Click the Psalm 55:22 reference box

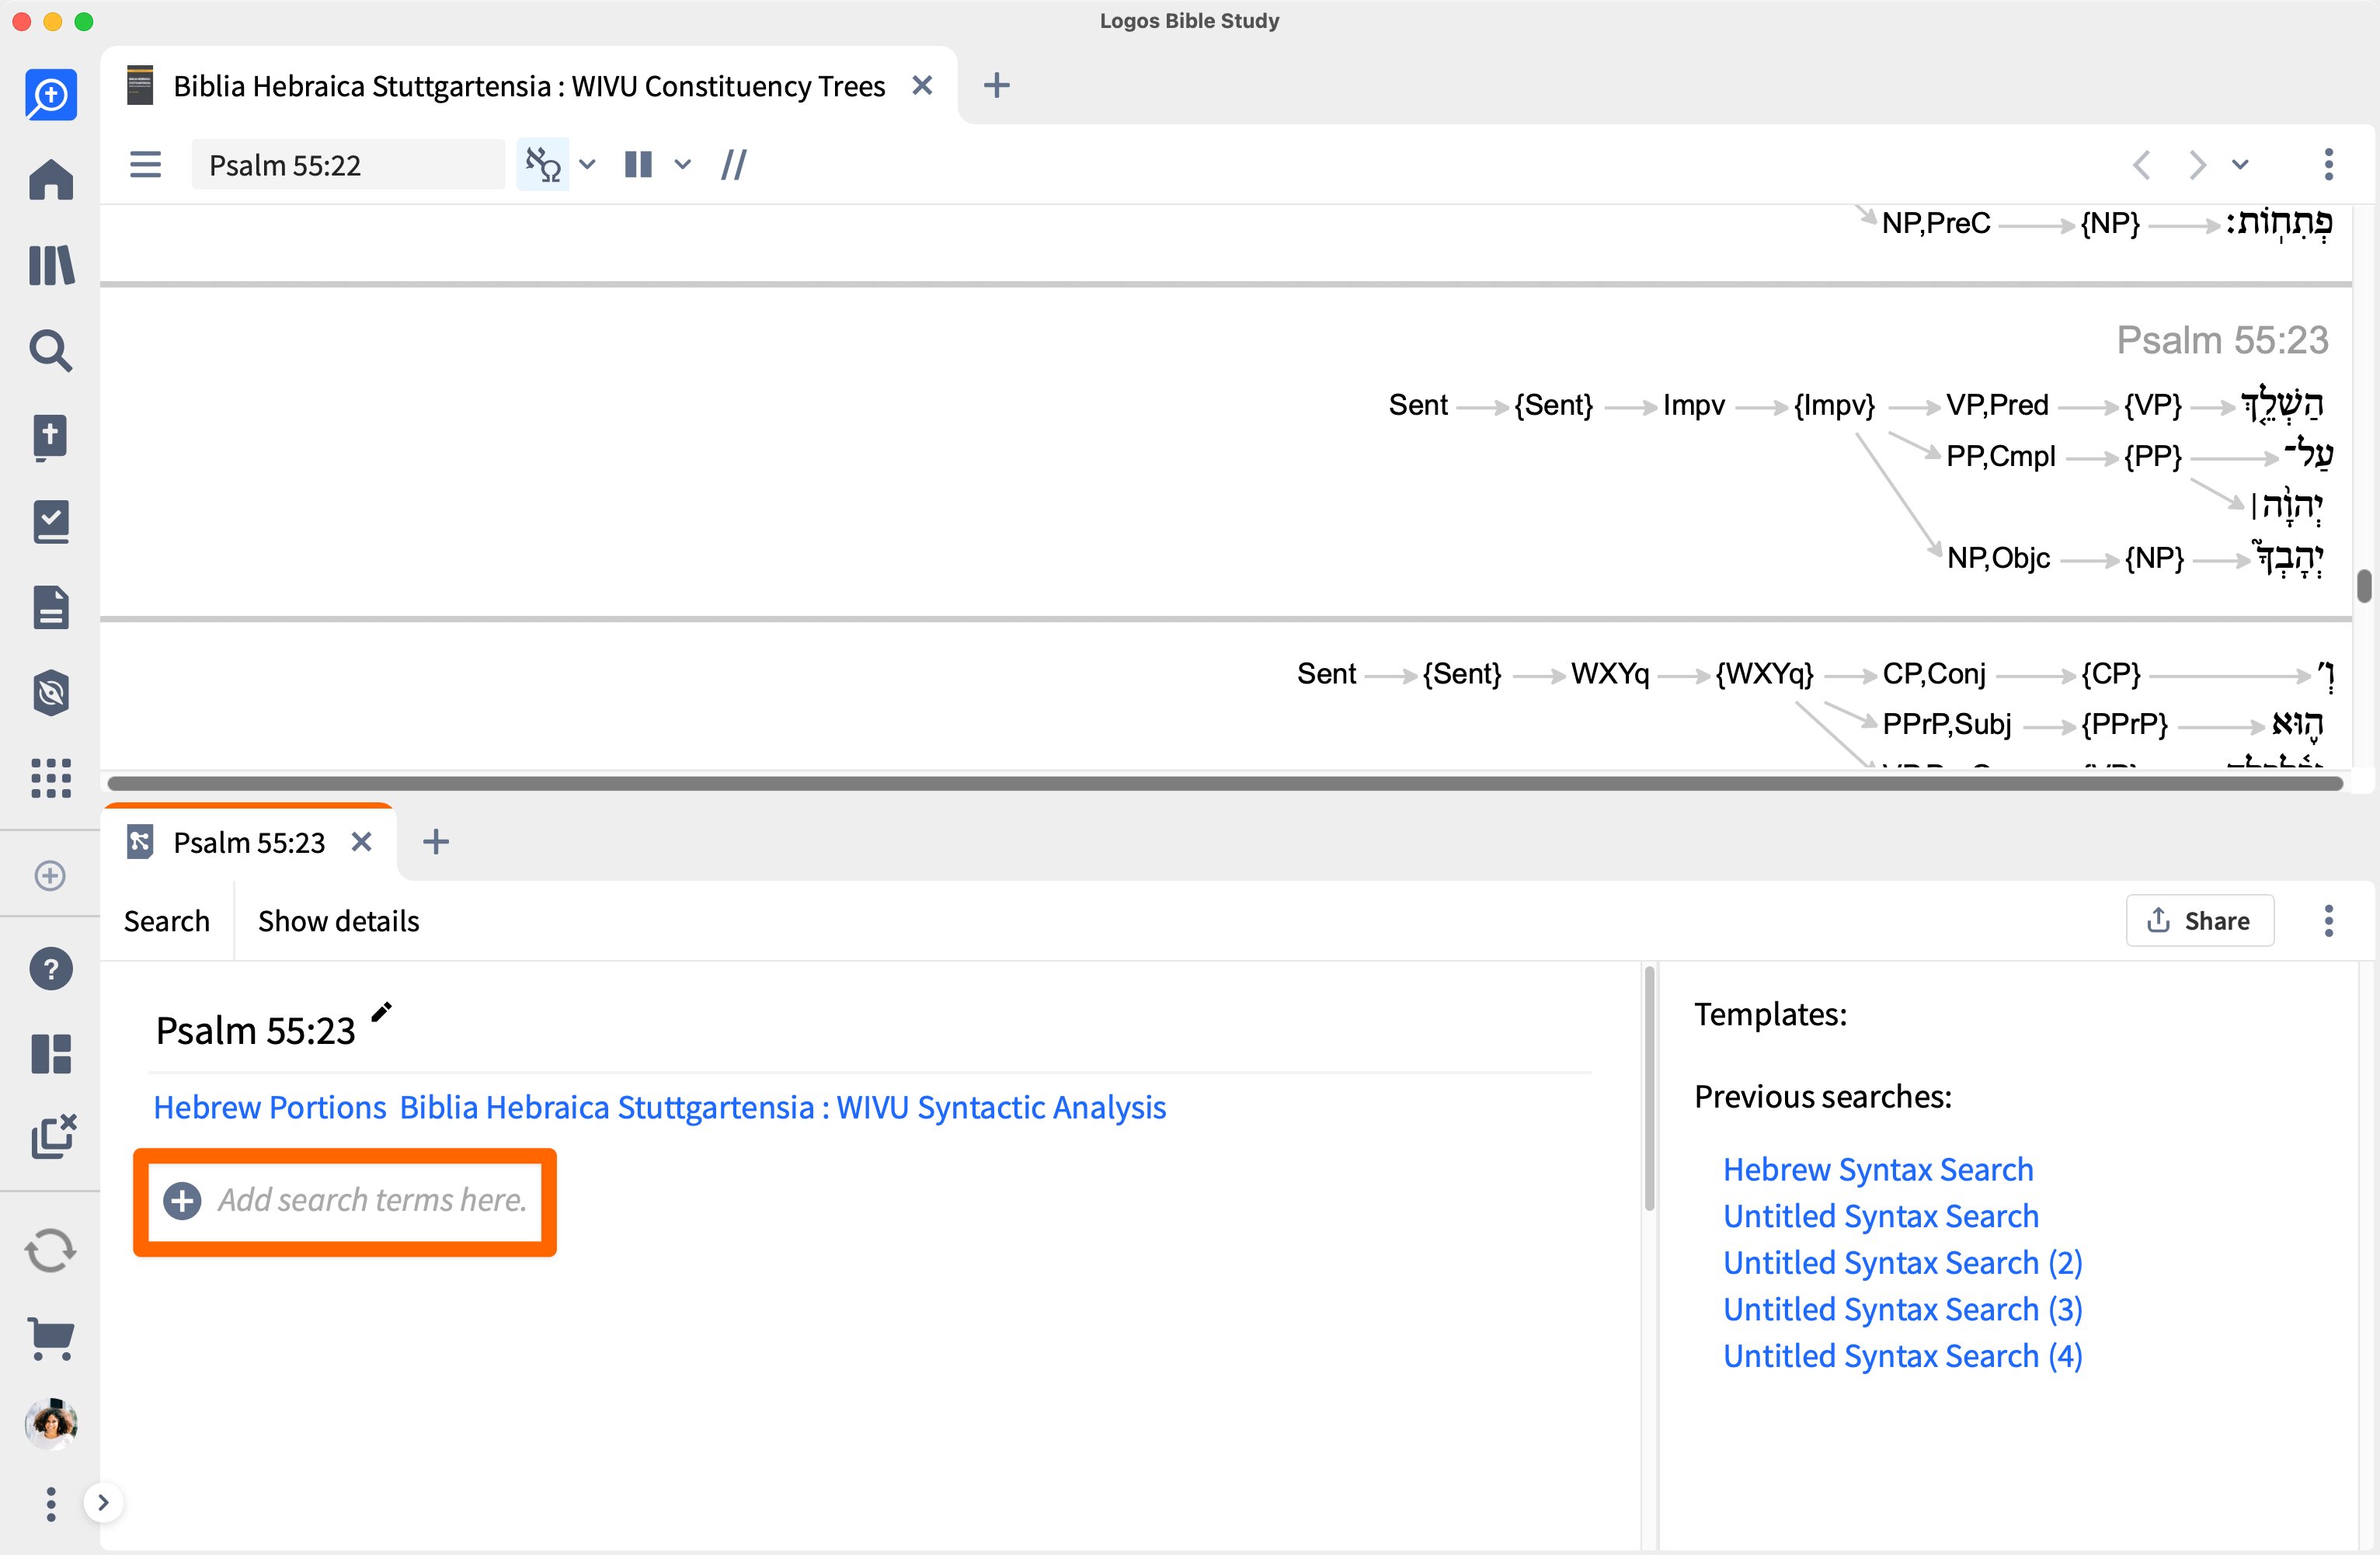point(348,164)
